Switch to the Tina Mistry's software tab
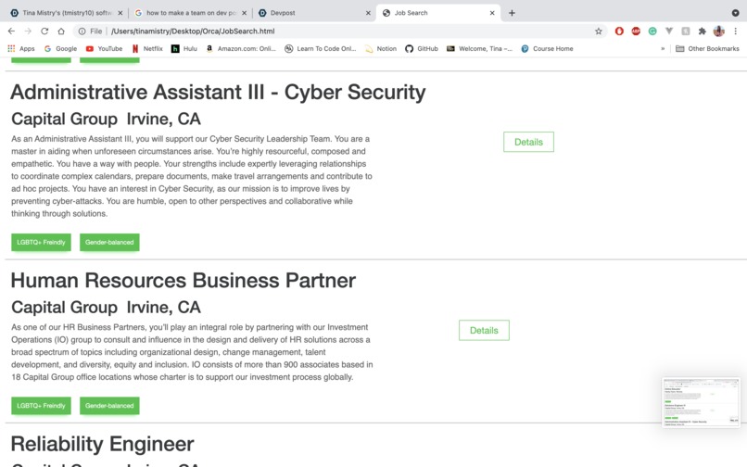This screenshot has height=467, width=747. [x=67, y=13]
